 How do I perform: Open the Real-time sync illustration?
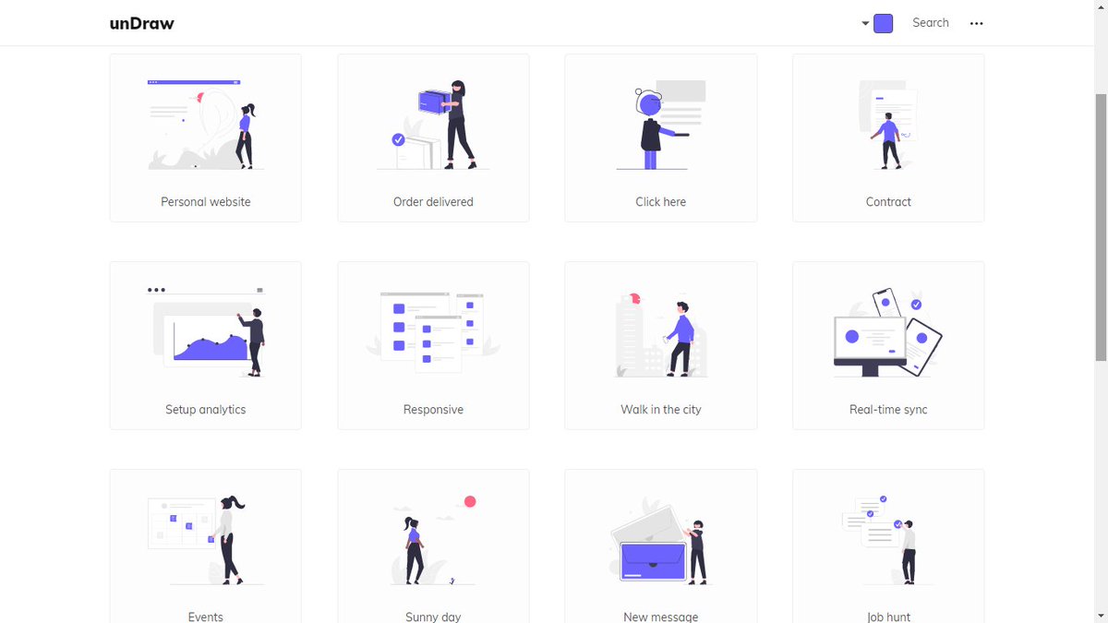[888, 345]
